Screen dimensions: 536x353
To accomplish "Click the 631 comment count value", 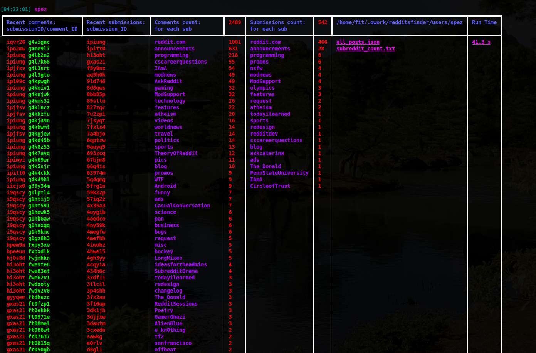I will click(x=233, y=49).
